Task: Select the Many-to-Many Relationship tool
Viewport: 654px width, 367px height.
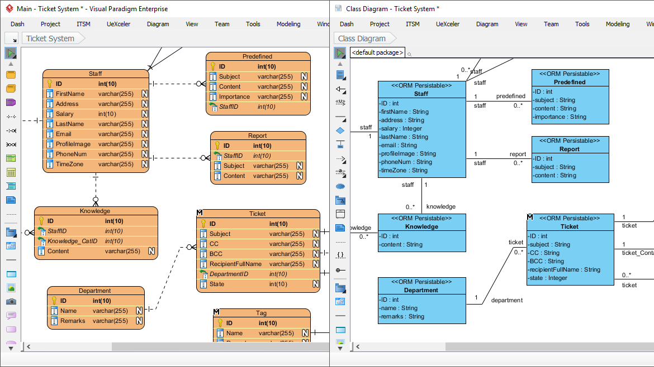Action: [x=10, y=144]
